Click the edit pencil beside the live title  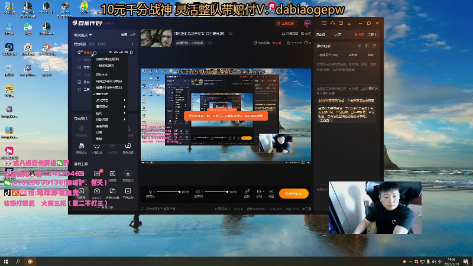click(x=231, y=34)
